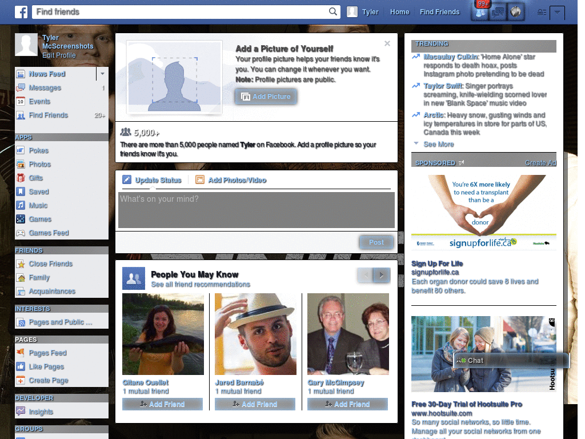The height and width of the screenshot is (439, 585).
Task: Click the Insights chart icon
Action: click(21, 412)
